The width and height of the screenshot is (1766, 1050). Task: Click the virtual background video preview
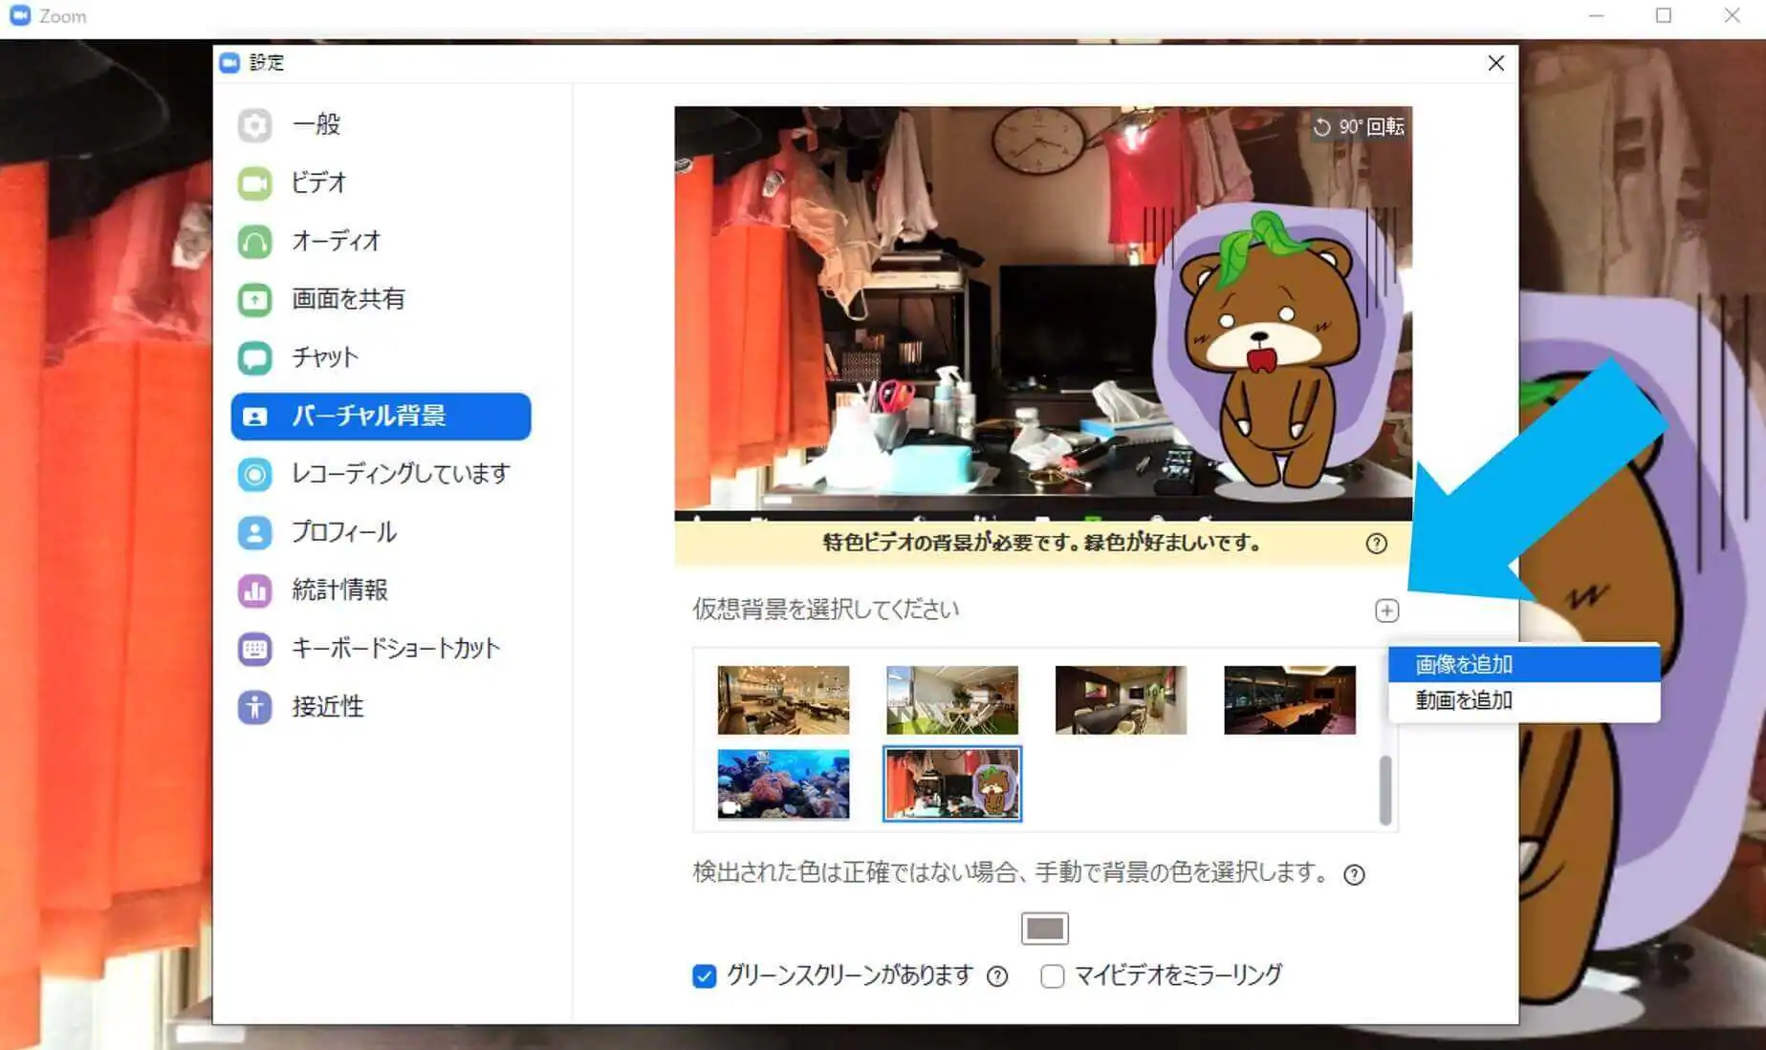[1043, 313]
